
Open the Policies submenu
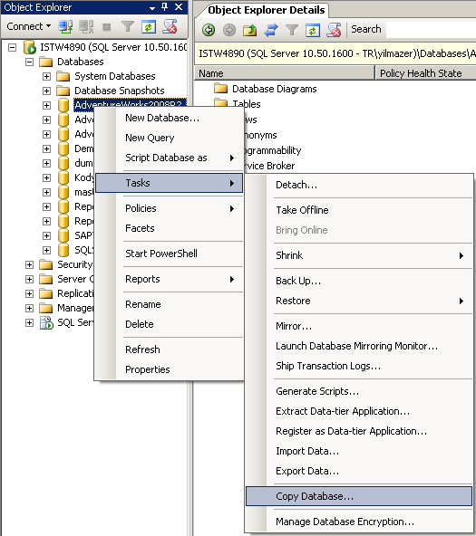click(x=169, y=208)
